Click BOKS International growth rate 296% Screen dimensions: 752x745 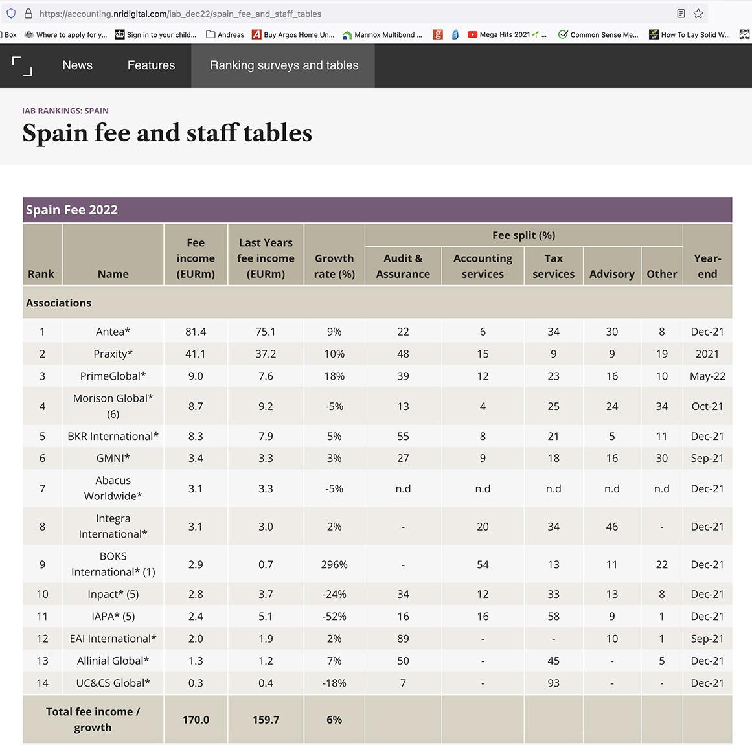(334, 564)
